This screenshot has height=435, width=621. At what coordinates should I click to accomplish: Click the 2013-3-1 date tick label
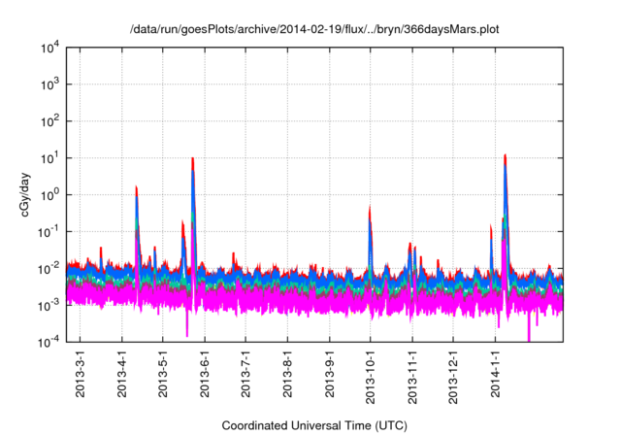[81, 376]
